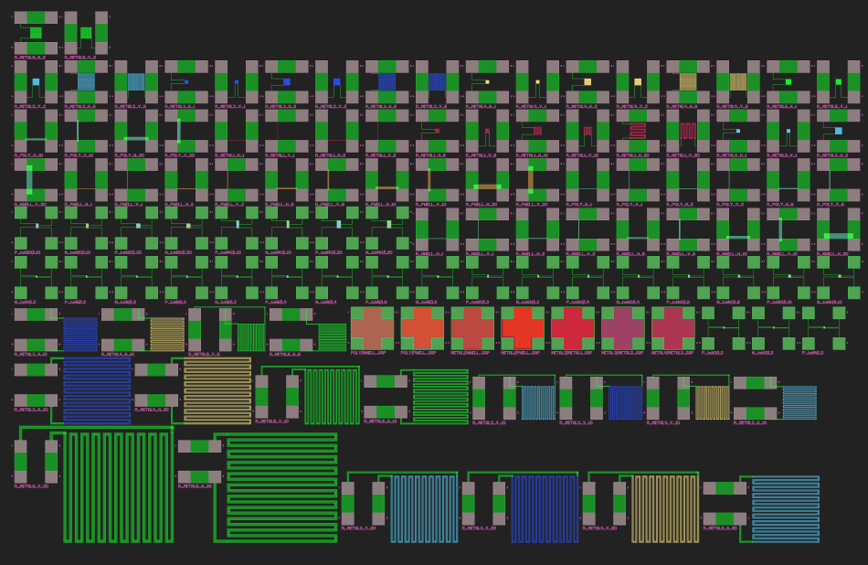Select the first teal square resistor cell
The height and width of the screenshot is (565, 868).
[86, 82]
